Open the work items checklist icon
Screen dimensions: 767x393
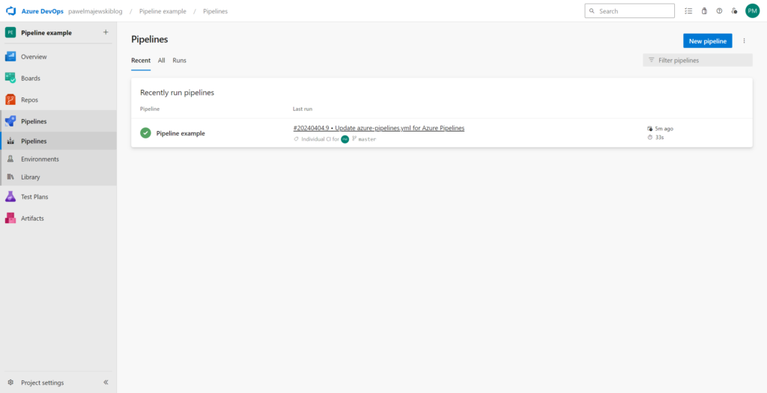[x=689, y=10]
